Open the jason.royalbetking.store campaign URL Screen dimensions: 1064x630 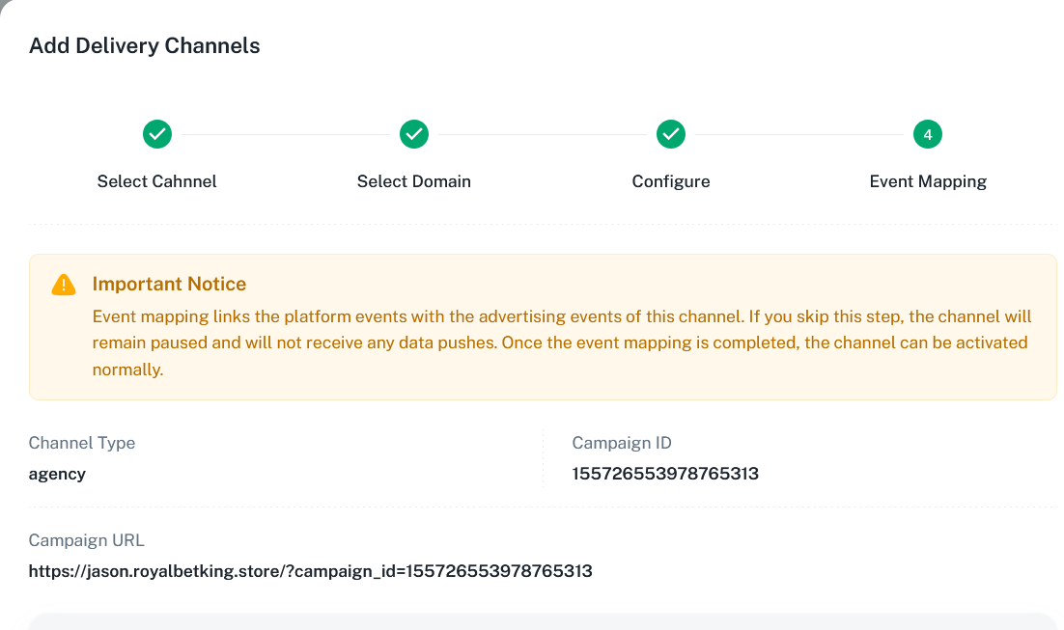[310, 571]
